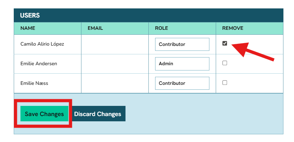Change Emilie Andersen's Admin role dropdown
The height and width of the screenshot is (142, 294).
coord(182,64)
